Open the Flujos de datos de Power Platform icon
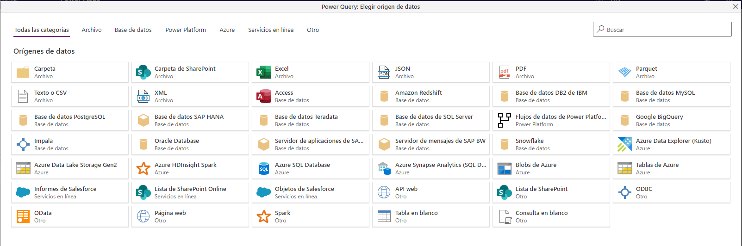742x246 pixels. coord(505,120)
